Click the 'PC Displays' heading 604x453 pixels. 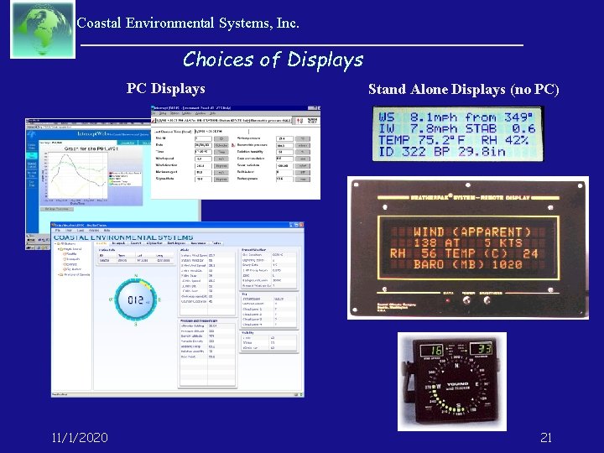(165, 89)
